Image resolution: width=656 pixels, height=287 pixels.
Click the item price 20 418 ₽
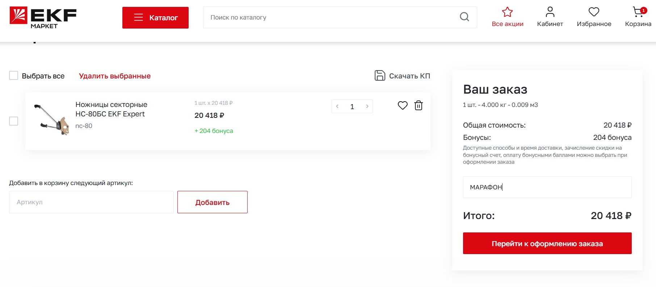coord(209,115)
